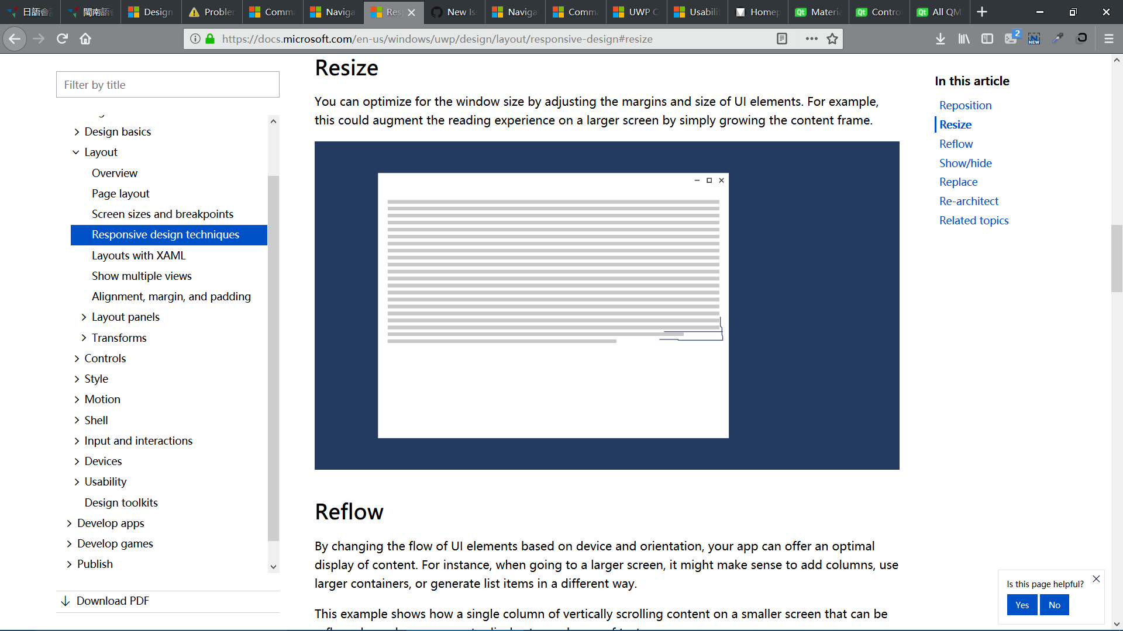Toggle the browser sidebar icon
The height and width of the screenshot is (631, 1123).
pyautogui.click(x=987, y=39)
